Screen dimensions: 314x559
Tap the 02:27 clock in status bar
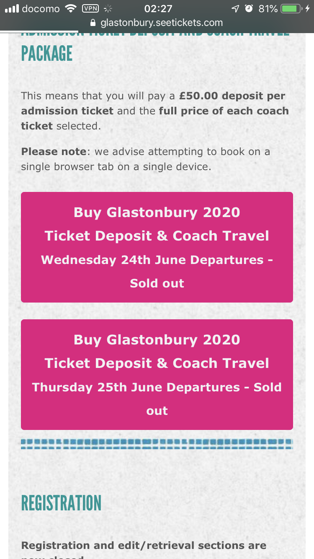click(158, 8)
